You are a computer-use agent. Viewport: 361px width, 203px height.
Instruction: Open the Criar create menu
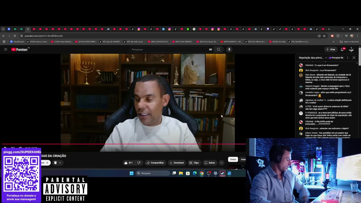(x=331, y=49)
